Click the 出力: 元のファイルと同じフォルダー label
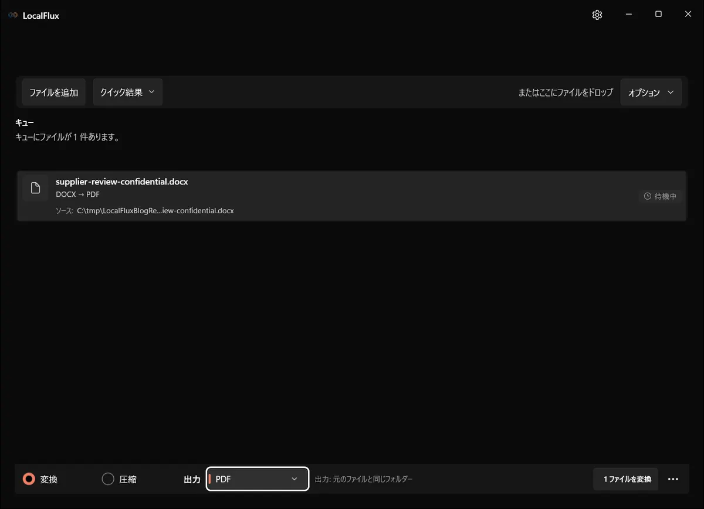 [x=364, y=479]
